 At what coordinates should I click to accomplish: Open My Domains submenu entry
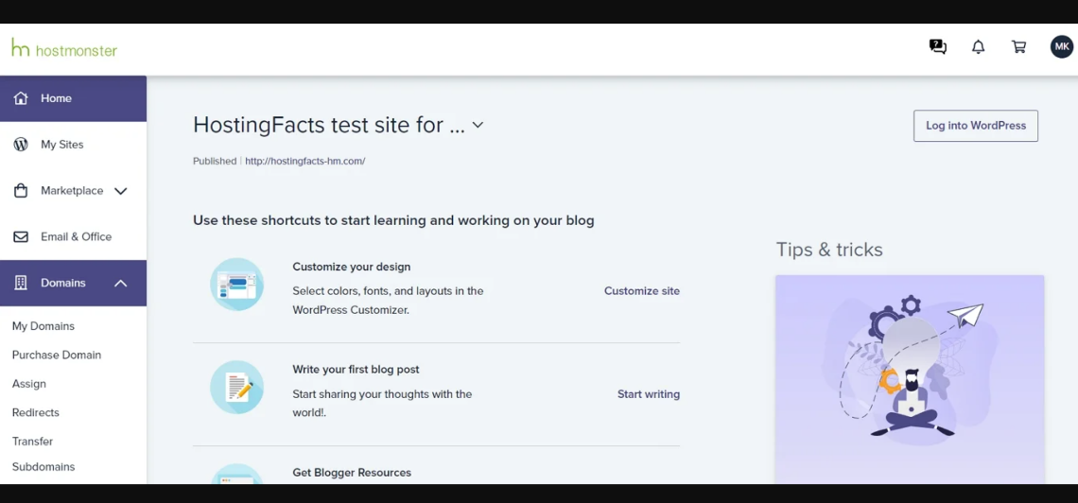[x=43, y=325]
